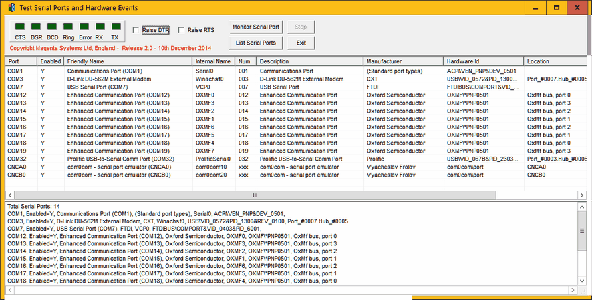Click the List Serial Ports button
The image size is (592, 300).
click(x=256, y=43)
